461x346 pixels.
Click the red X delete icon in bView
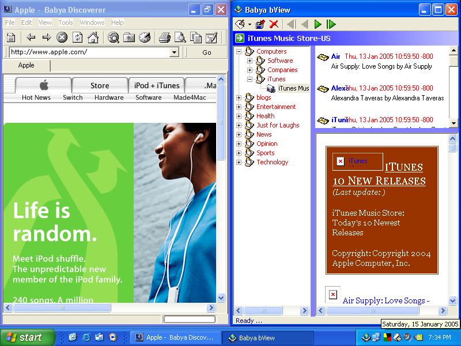click(x=274, y=24)
